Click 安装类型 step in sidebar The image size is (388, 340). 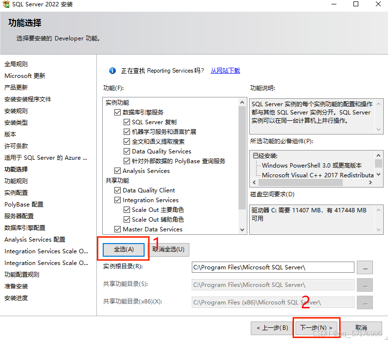(16, 123)
